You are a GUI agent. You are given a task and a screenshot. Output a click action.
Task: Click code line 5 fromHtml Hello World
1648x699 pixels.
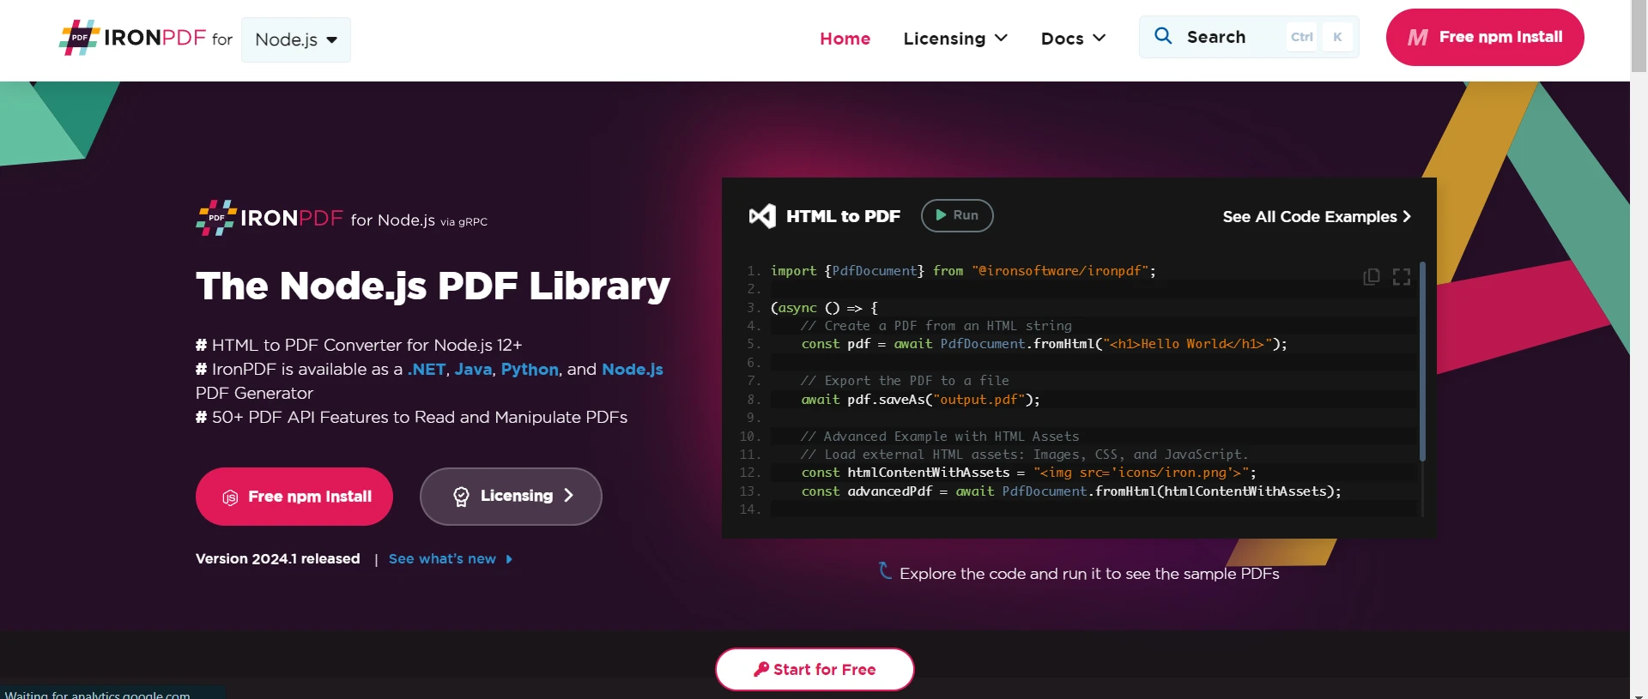[1044, 344]
